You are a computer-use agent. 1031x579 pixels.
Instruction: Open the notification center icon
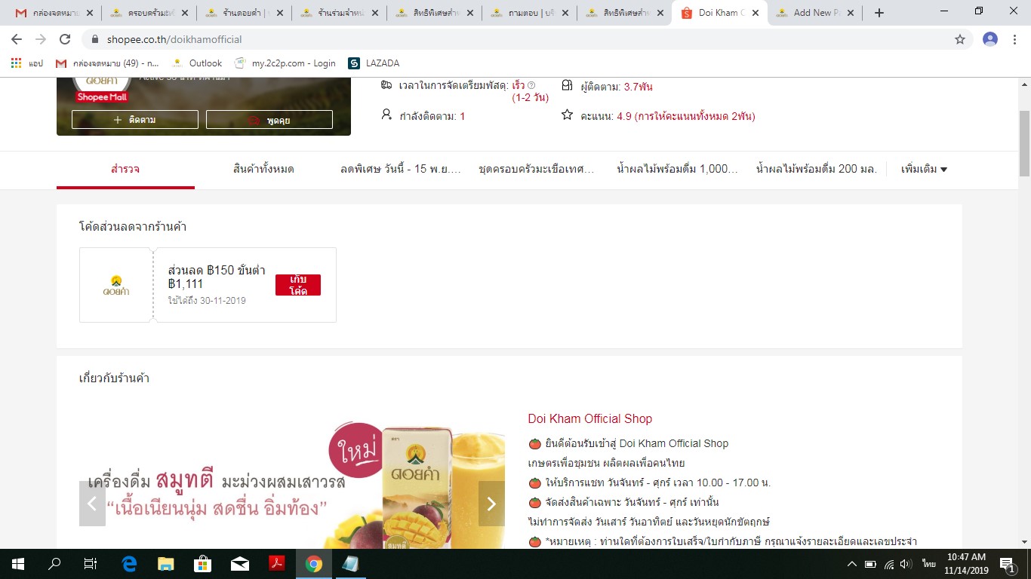point(1007,564)
